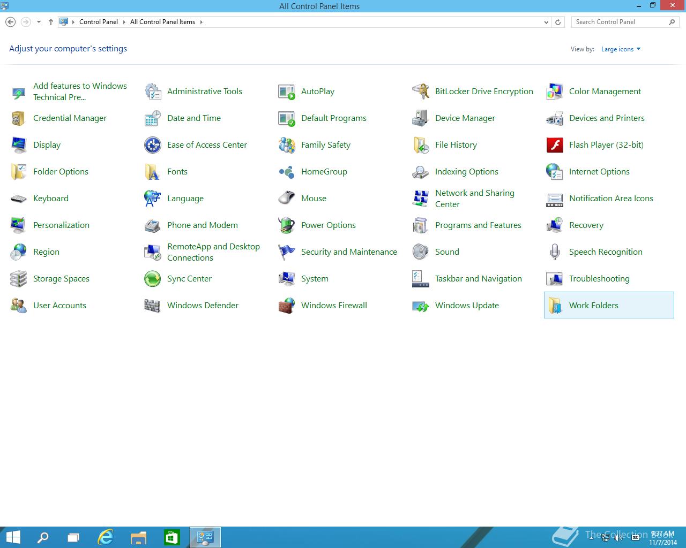Open the Keyboard icon
The height and width of the screenshot is (548, 686).
19,199
